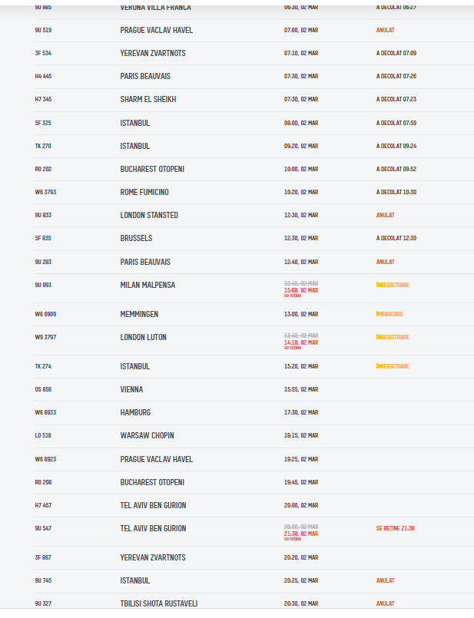Click flight number H7 457
This screenshot has height=618, width=474.
43,505
